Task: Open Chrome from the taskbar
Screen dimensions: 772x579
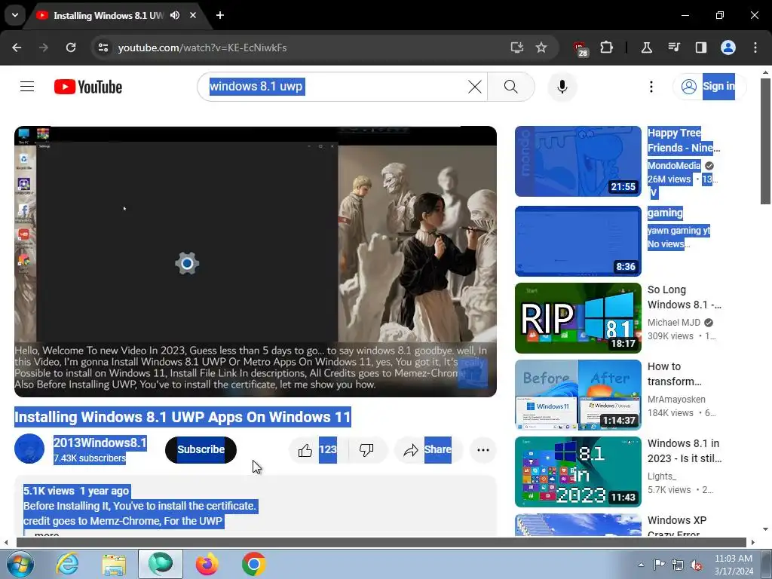Action: [x=253, y=564]
